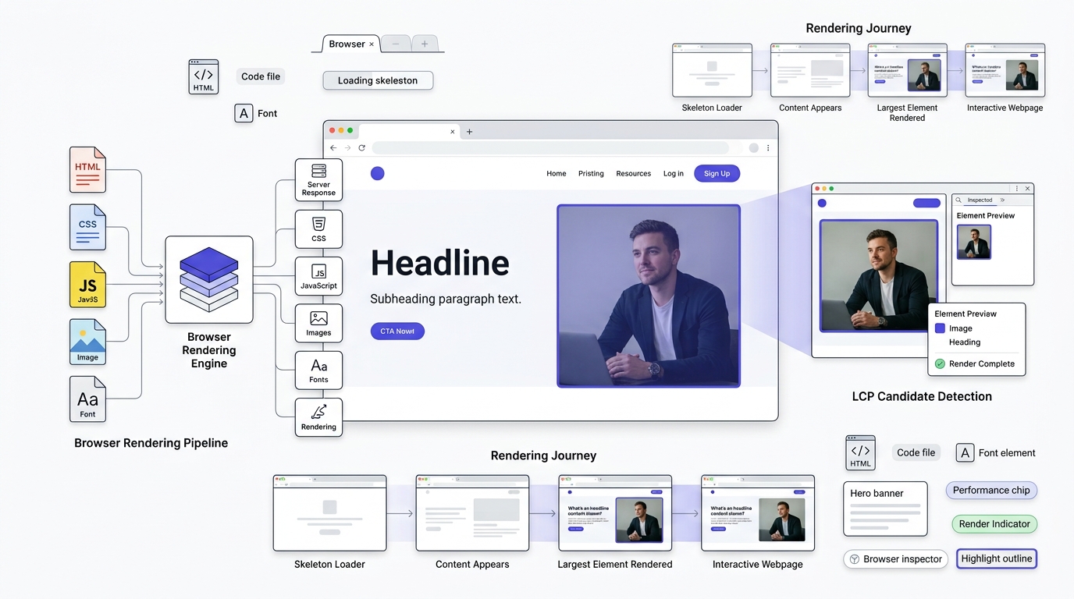The image size is (1074, 599).
Task: Select the Skeleton Loader thumbnail at bottom
Action: (329, 513)
